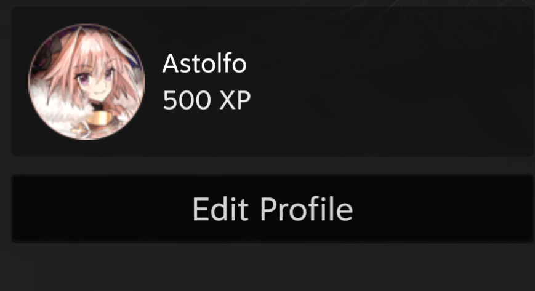Click the empty right side of profile card
The width and height of the screenshot is (535, 291).
[392, 82]
